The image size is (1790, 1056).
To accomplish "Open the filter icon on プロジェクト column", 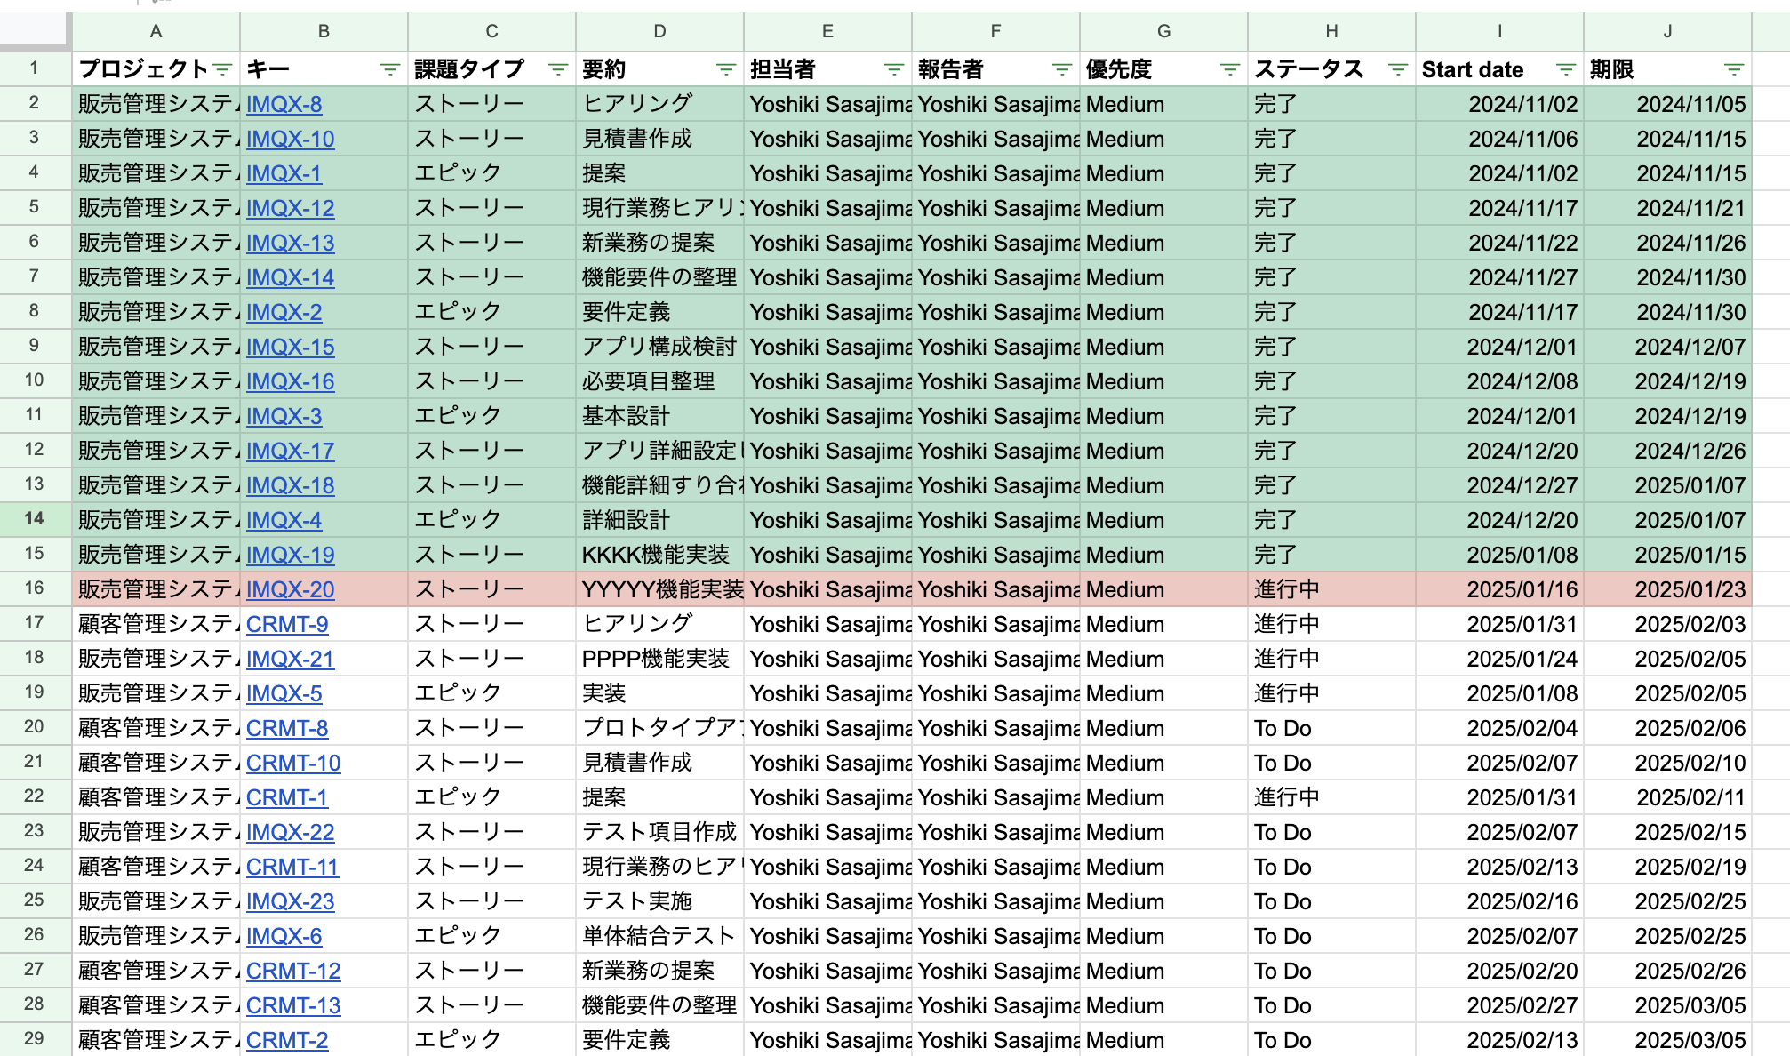I will tap(220, 68).
